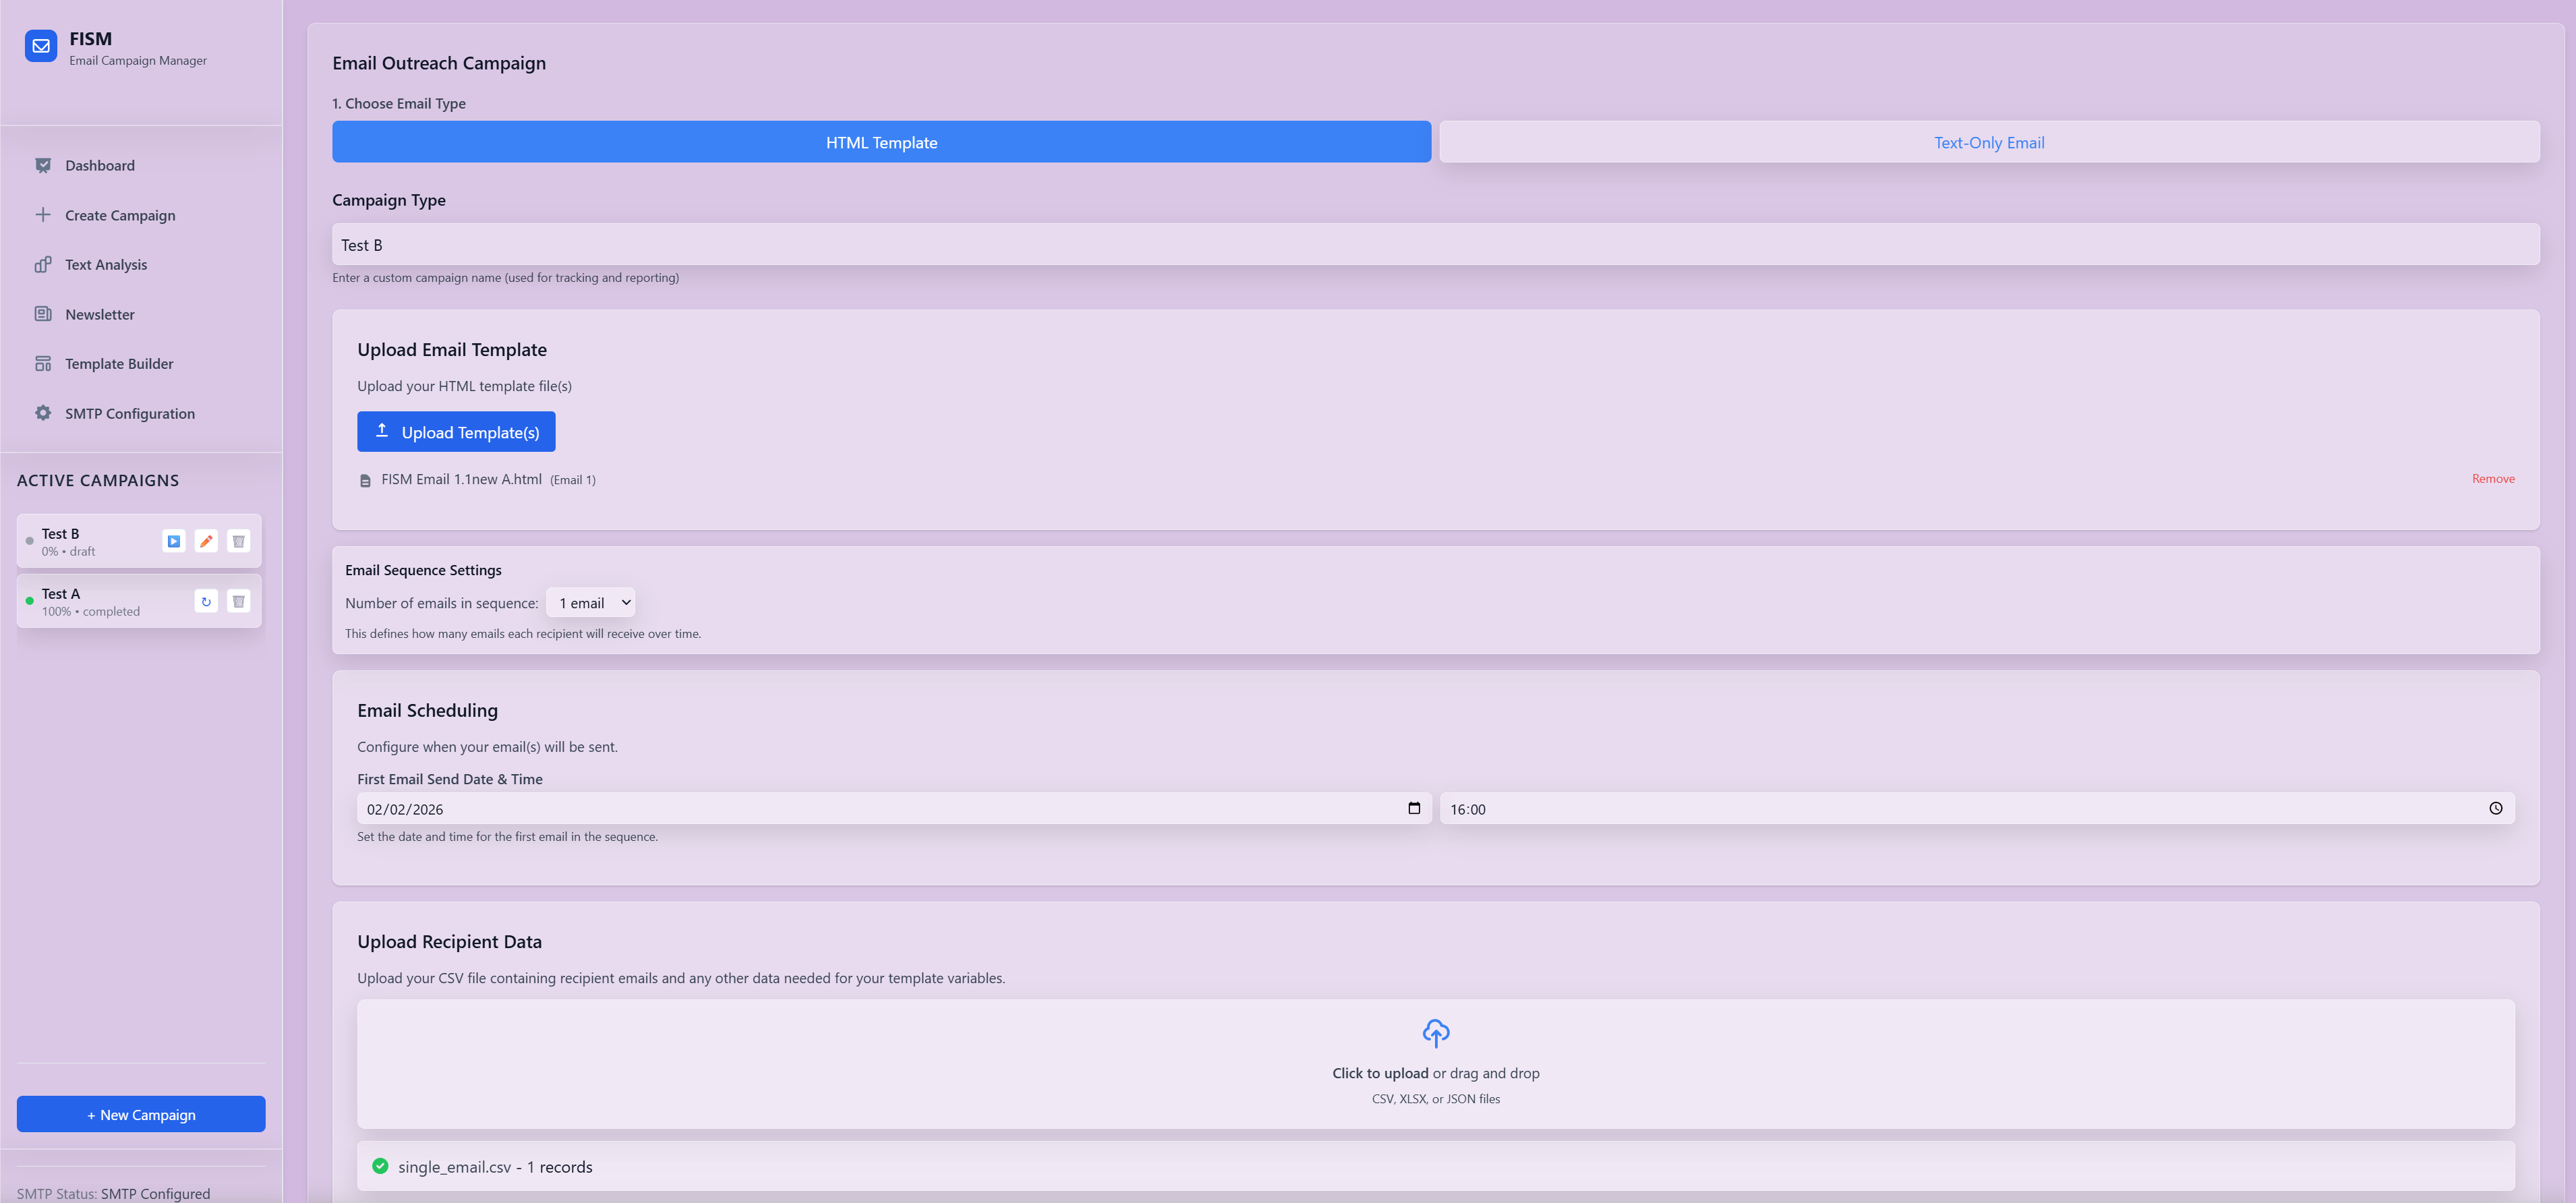Toggle the Newsletter section in the sidebar
2576x1203 pixels.
click(x=99, y=314)
